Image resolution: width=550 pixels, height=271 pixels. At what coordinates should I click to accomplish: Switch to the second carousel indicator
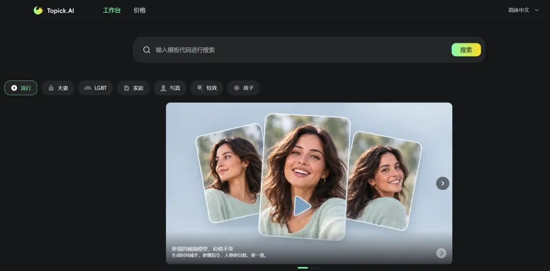pos(315,268)
